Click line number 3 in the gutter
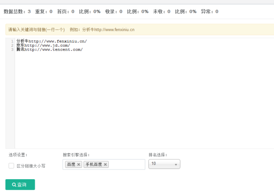Viewport: 274px width, 196px height. tap(12, 50)
